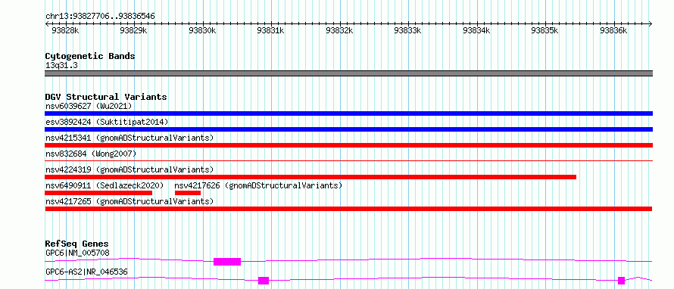Image resolution: width=674 pixels, height=289 pixels.
Task: Select the 93829k ruler tick label
Action: click(134, 30)
